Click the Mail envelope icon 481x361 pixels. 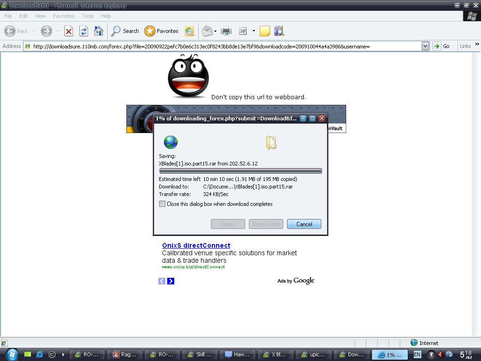tap(207, 31)
